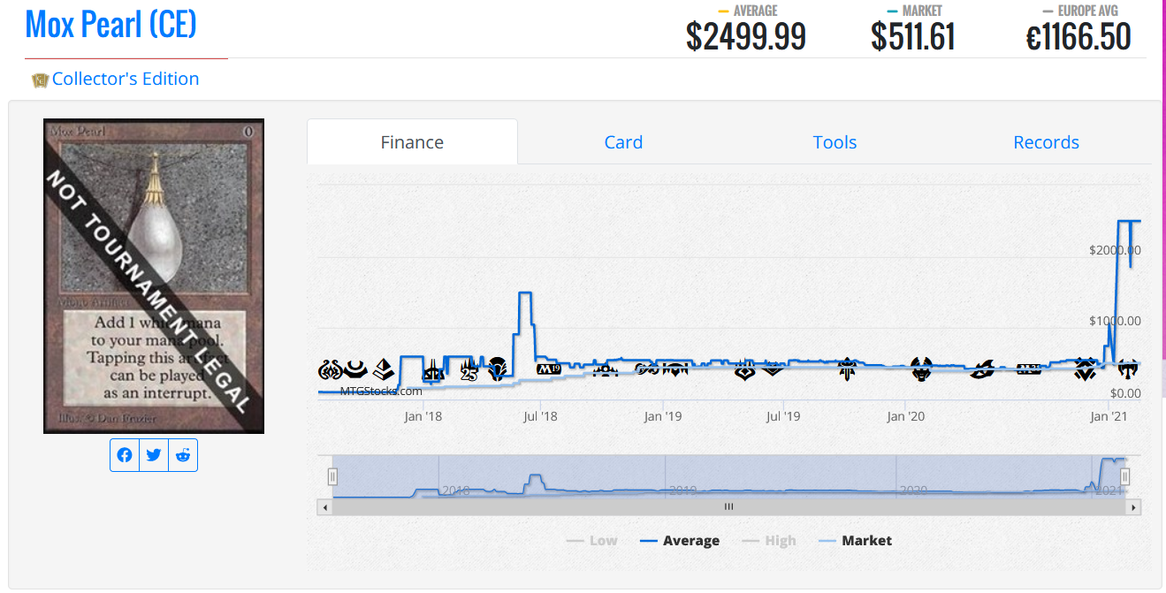Toggle the Average price series in legend
The image size is (1166, 593).
pos(680,541)
